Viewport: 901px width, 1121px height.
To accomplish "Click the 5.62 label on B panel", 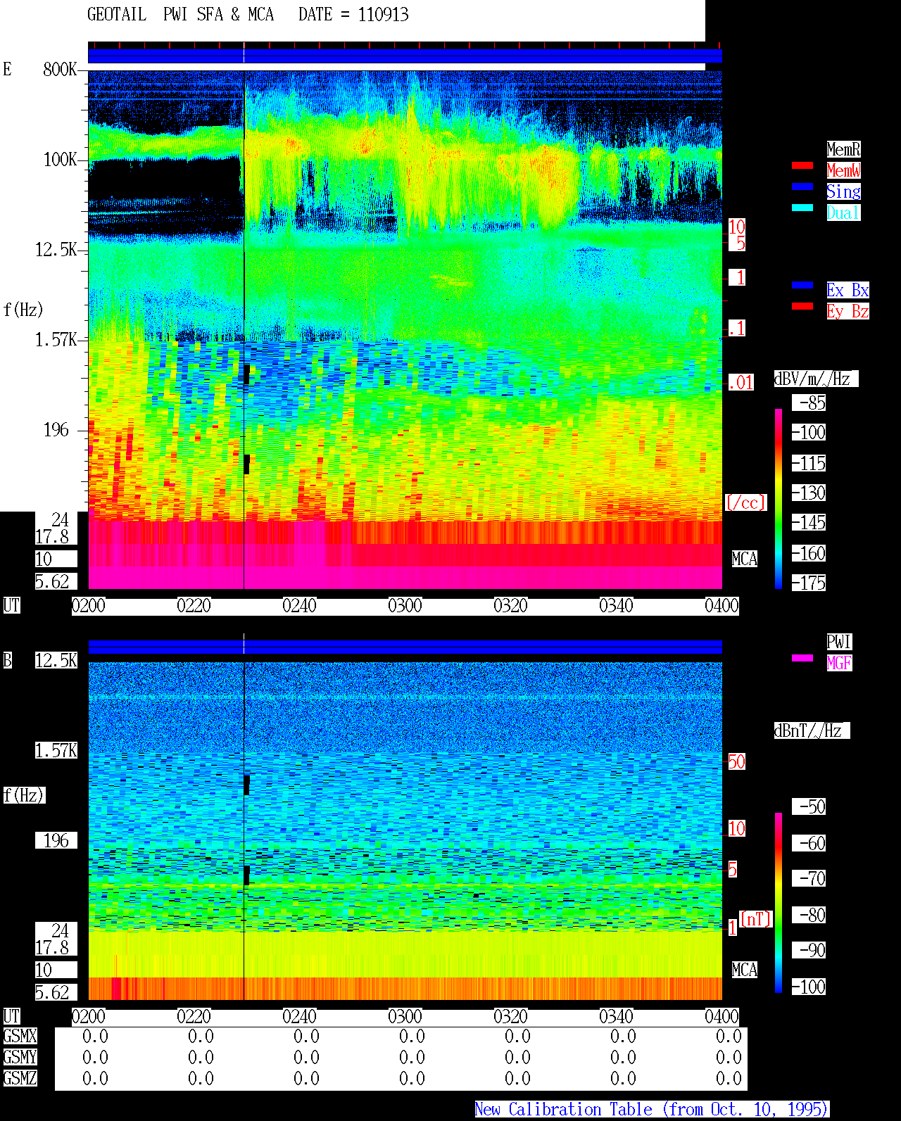I will (56, 992).
